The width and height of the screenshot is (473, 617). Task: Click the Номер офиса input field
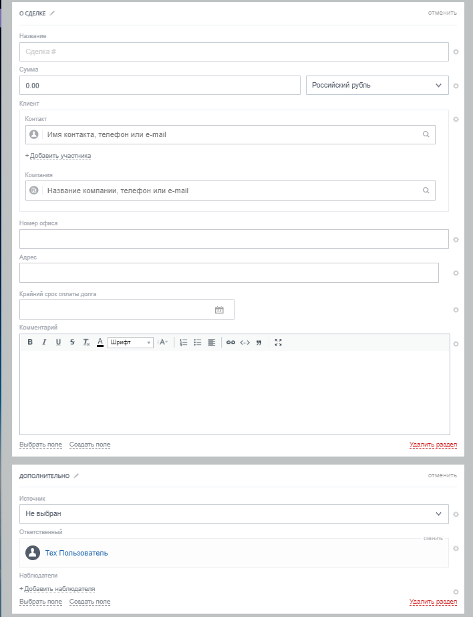tap(234, 239)
